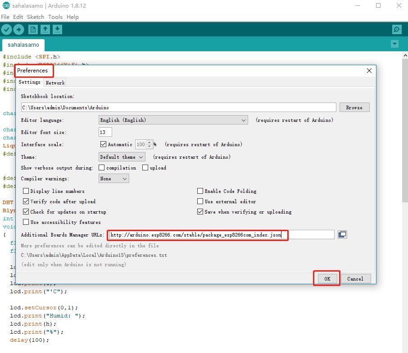The height and width of the screenshot is (353, 408).
Task: Open the File menu
Action: point(5,17)
